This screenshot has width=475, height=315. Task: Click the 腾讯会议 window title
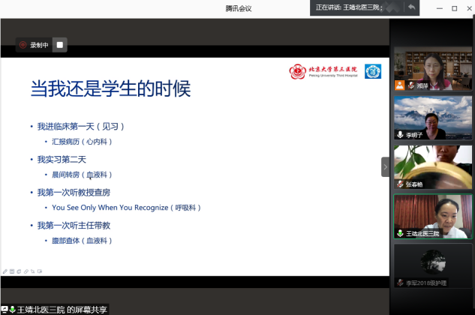coord(239,8)
